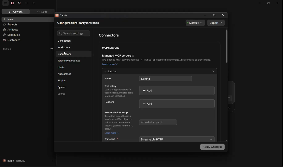Click Apply Changes button
Image resolution: width=283 pixels, height=167 pixels.
tap(213, 147)
